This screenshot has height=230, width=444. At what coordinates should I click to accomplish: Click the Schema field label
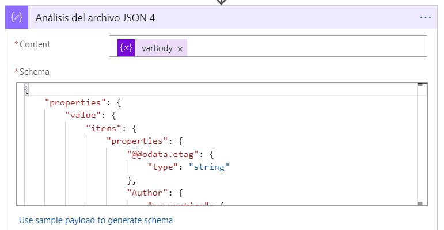click(x=34, y=72)
